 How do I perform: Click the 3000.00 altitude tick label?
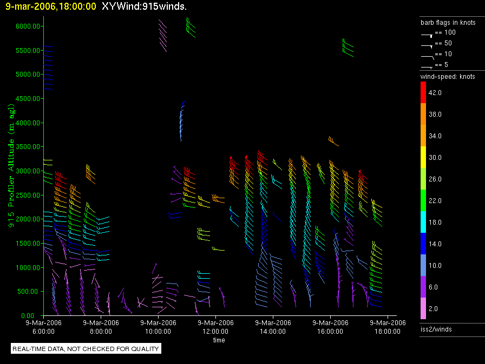(28, 171)
